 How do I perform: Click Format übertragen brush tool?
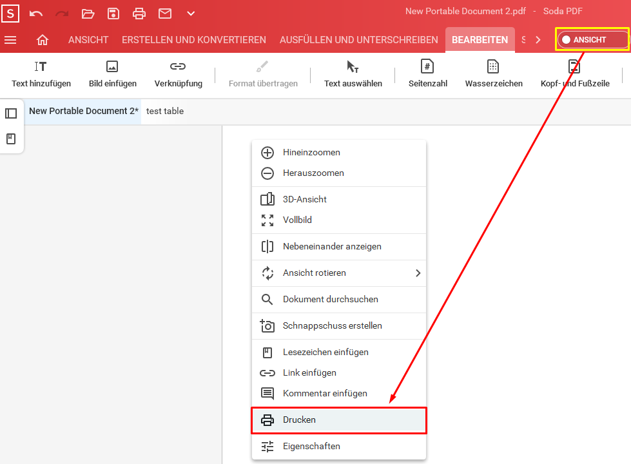[263, 74]
